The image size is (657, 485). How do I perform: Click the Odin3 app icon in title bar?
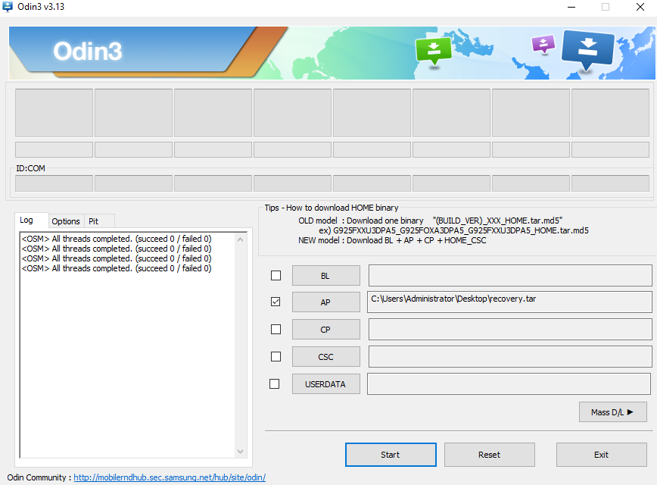8,7
